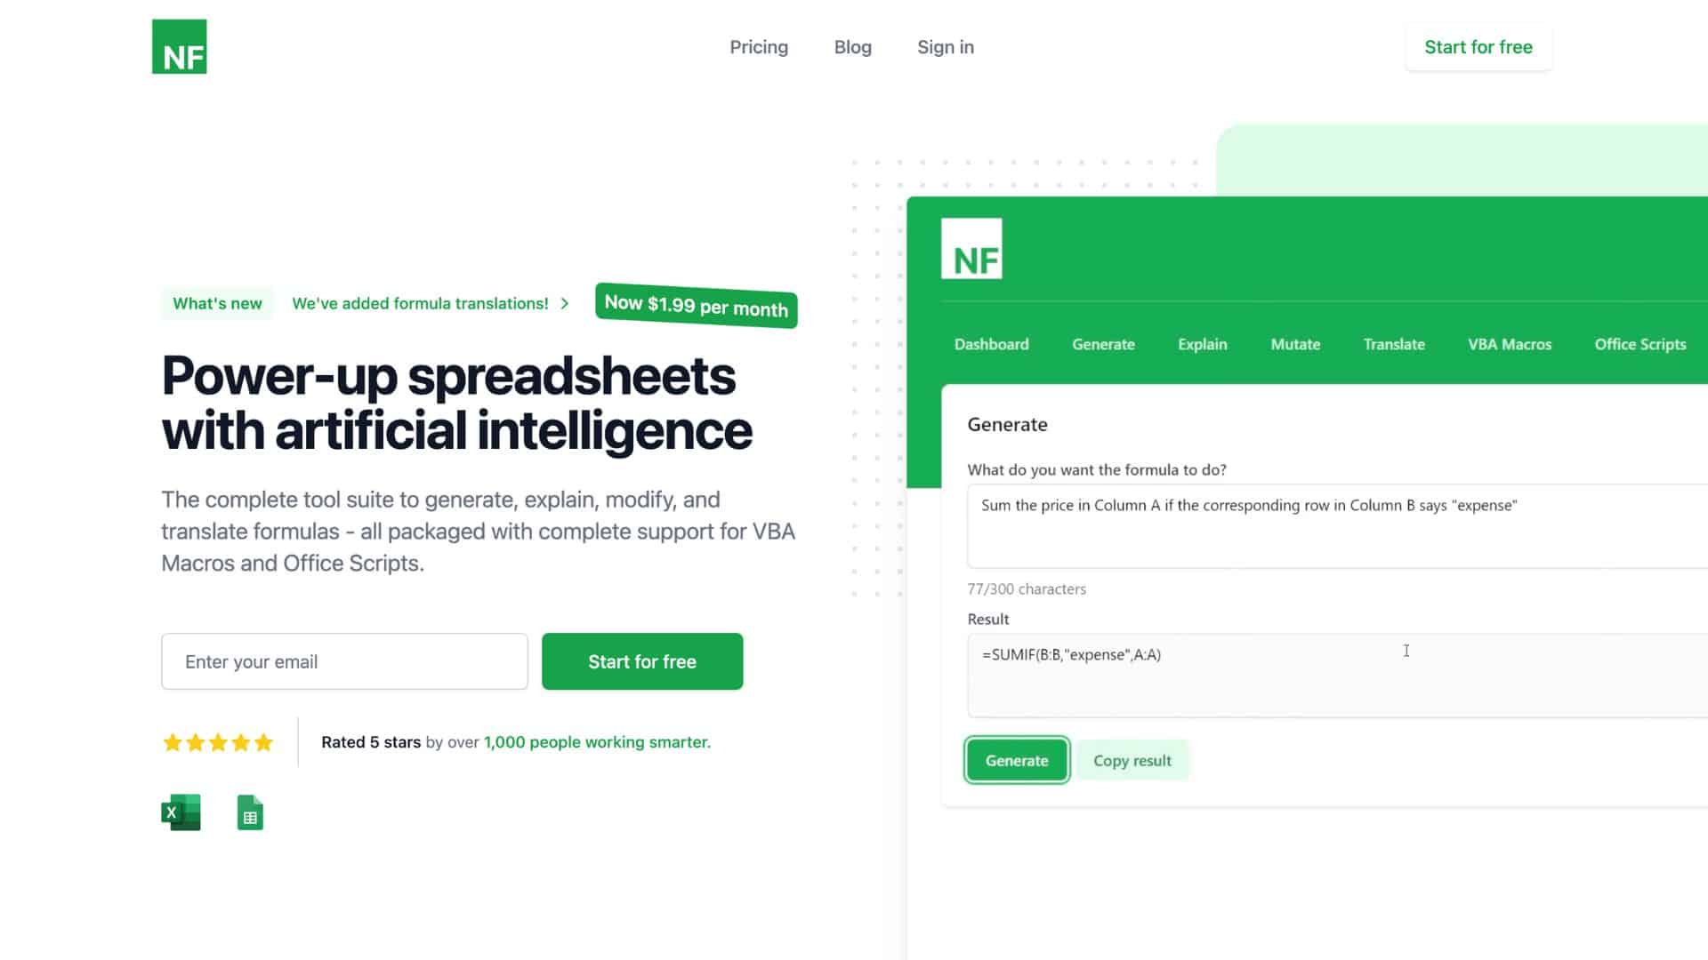Click the Excel icon integration

pos(181,812)
